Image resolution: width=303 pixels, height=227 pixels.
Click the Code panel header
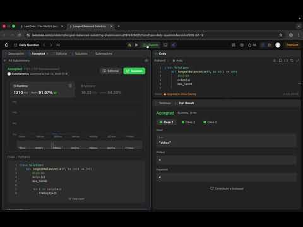161,54
